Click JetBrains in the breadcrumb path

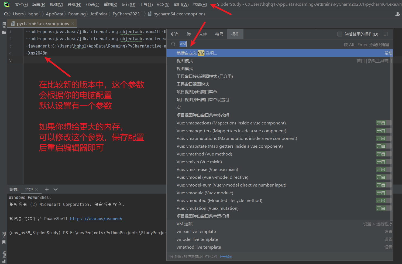coord(99,14)
